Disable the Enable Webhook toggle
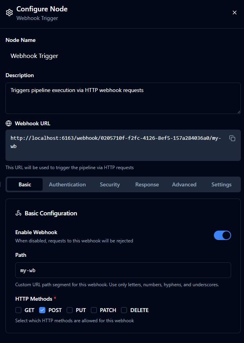The width and height of the screenshot is (244, 343). pyautogui.click(x=222, y=235)
